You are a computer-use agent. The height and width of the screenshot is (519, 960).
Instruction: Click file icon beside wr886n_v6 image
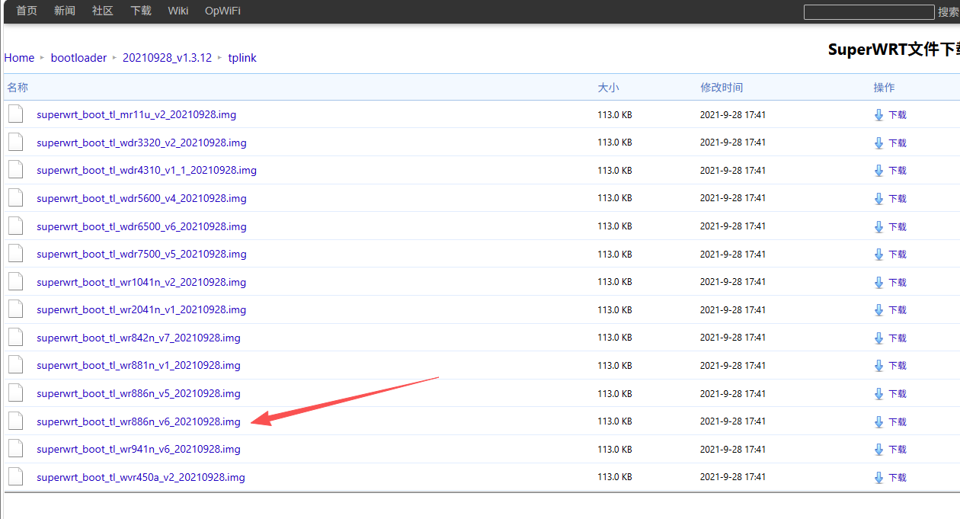(16, 421)
